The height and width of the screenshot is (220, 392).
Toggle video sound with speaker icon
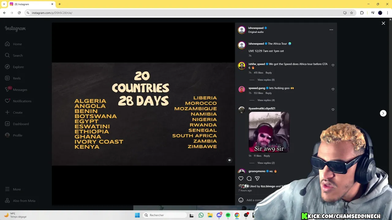(x=229, y=160)
